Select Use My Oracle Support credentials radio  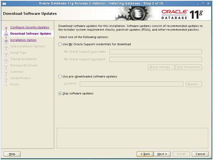click(60, 44)
